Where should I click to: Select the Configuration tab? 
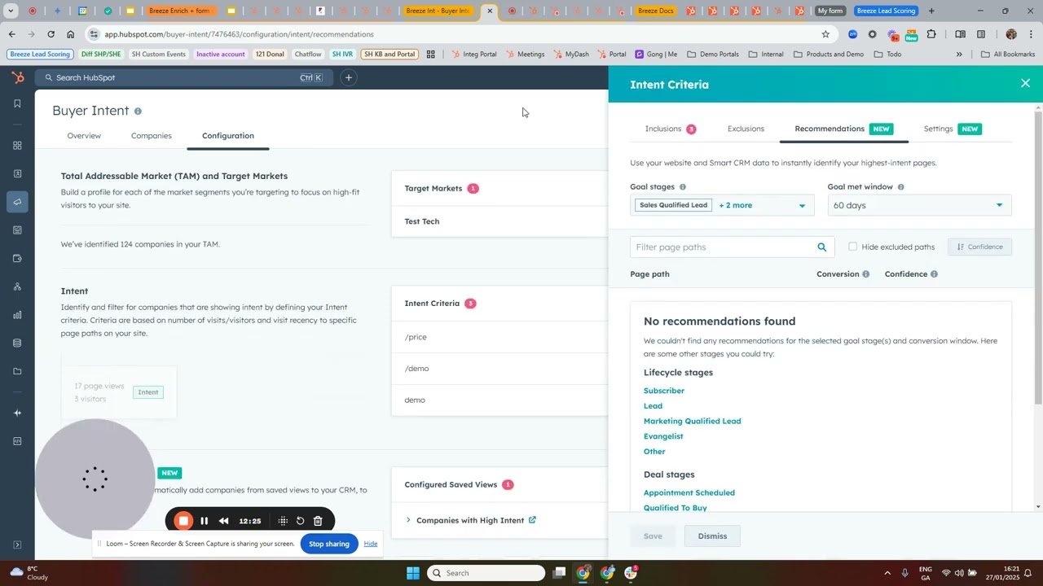click(228, 136)
